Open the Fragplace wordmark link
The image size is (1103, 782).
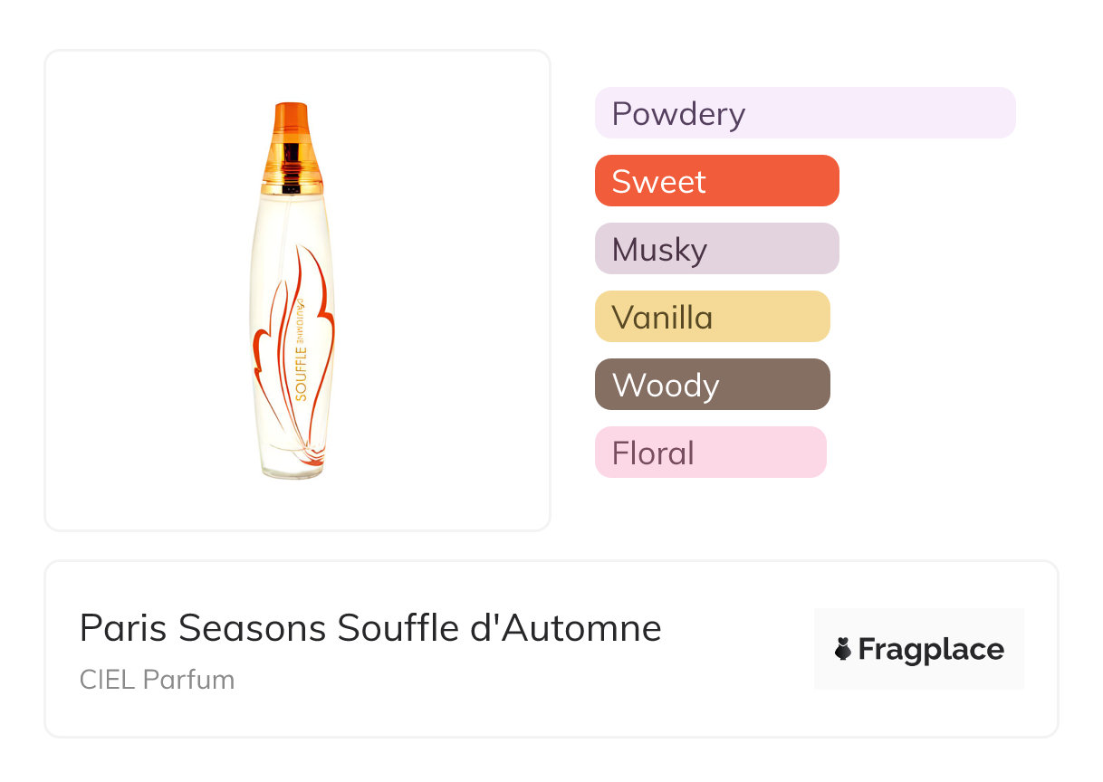930,649
